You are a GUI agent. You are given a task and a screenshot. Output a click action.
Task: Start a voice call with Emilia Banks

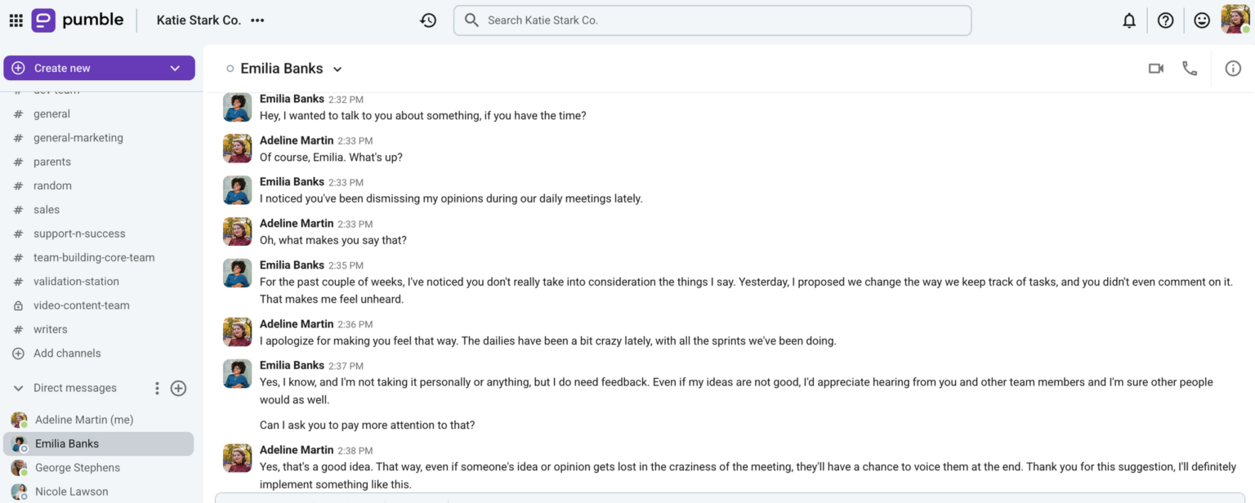pyautogui.click(x=1190, y=68)
